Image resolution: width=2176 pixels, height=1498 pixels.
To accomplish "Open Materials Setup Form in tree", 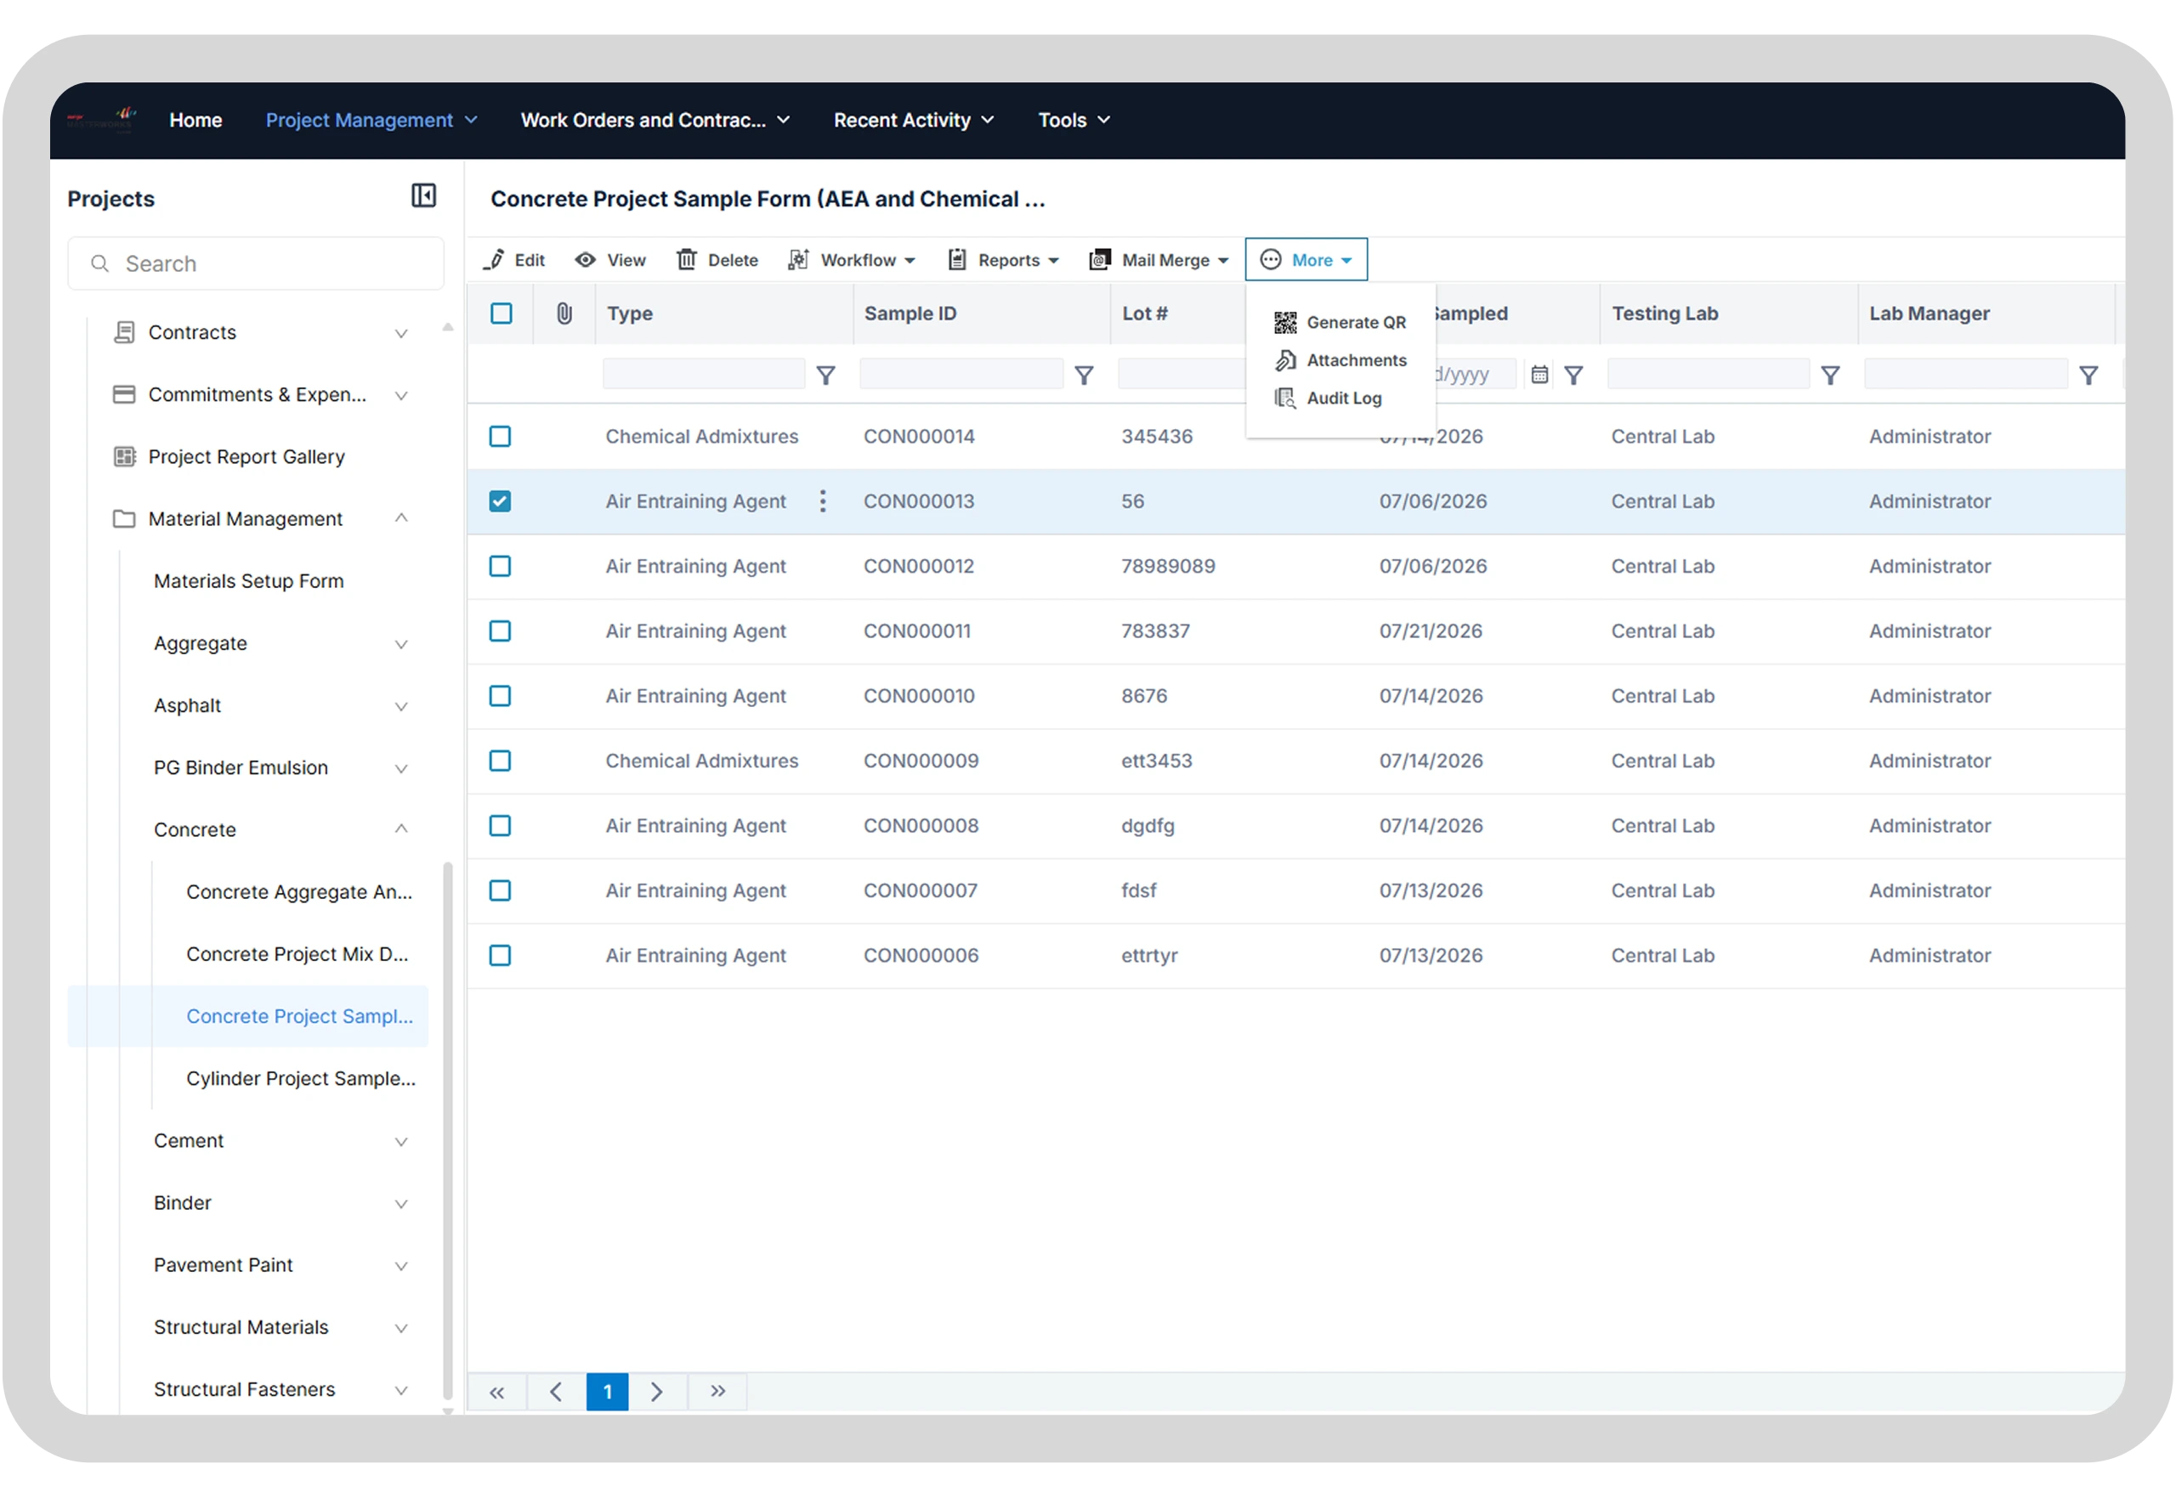I will tap(249, 581).
